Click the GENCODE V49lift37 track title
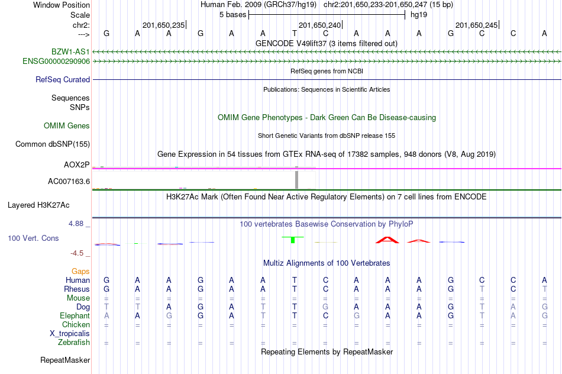This screenshot has width=562, height=374. point(327,44)
